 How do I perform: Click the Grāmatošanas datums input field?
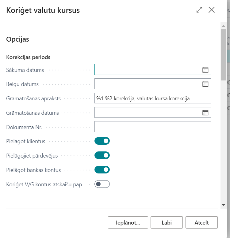pyautogui.click(x=147, y=113)
